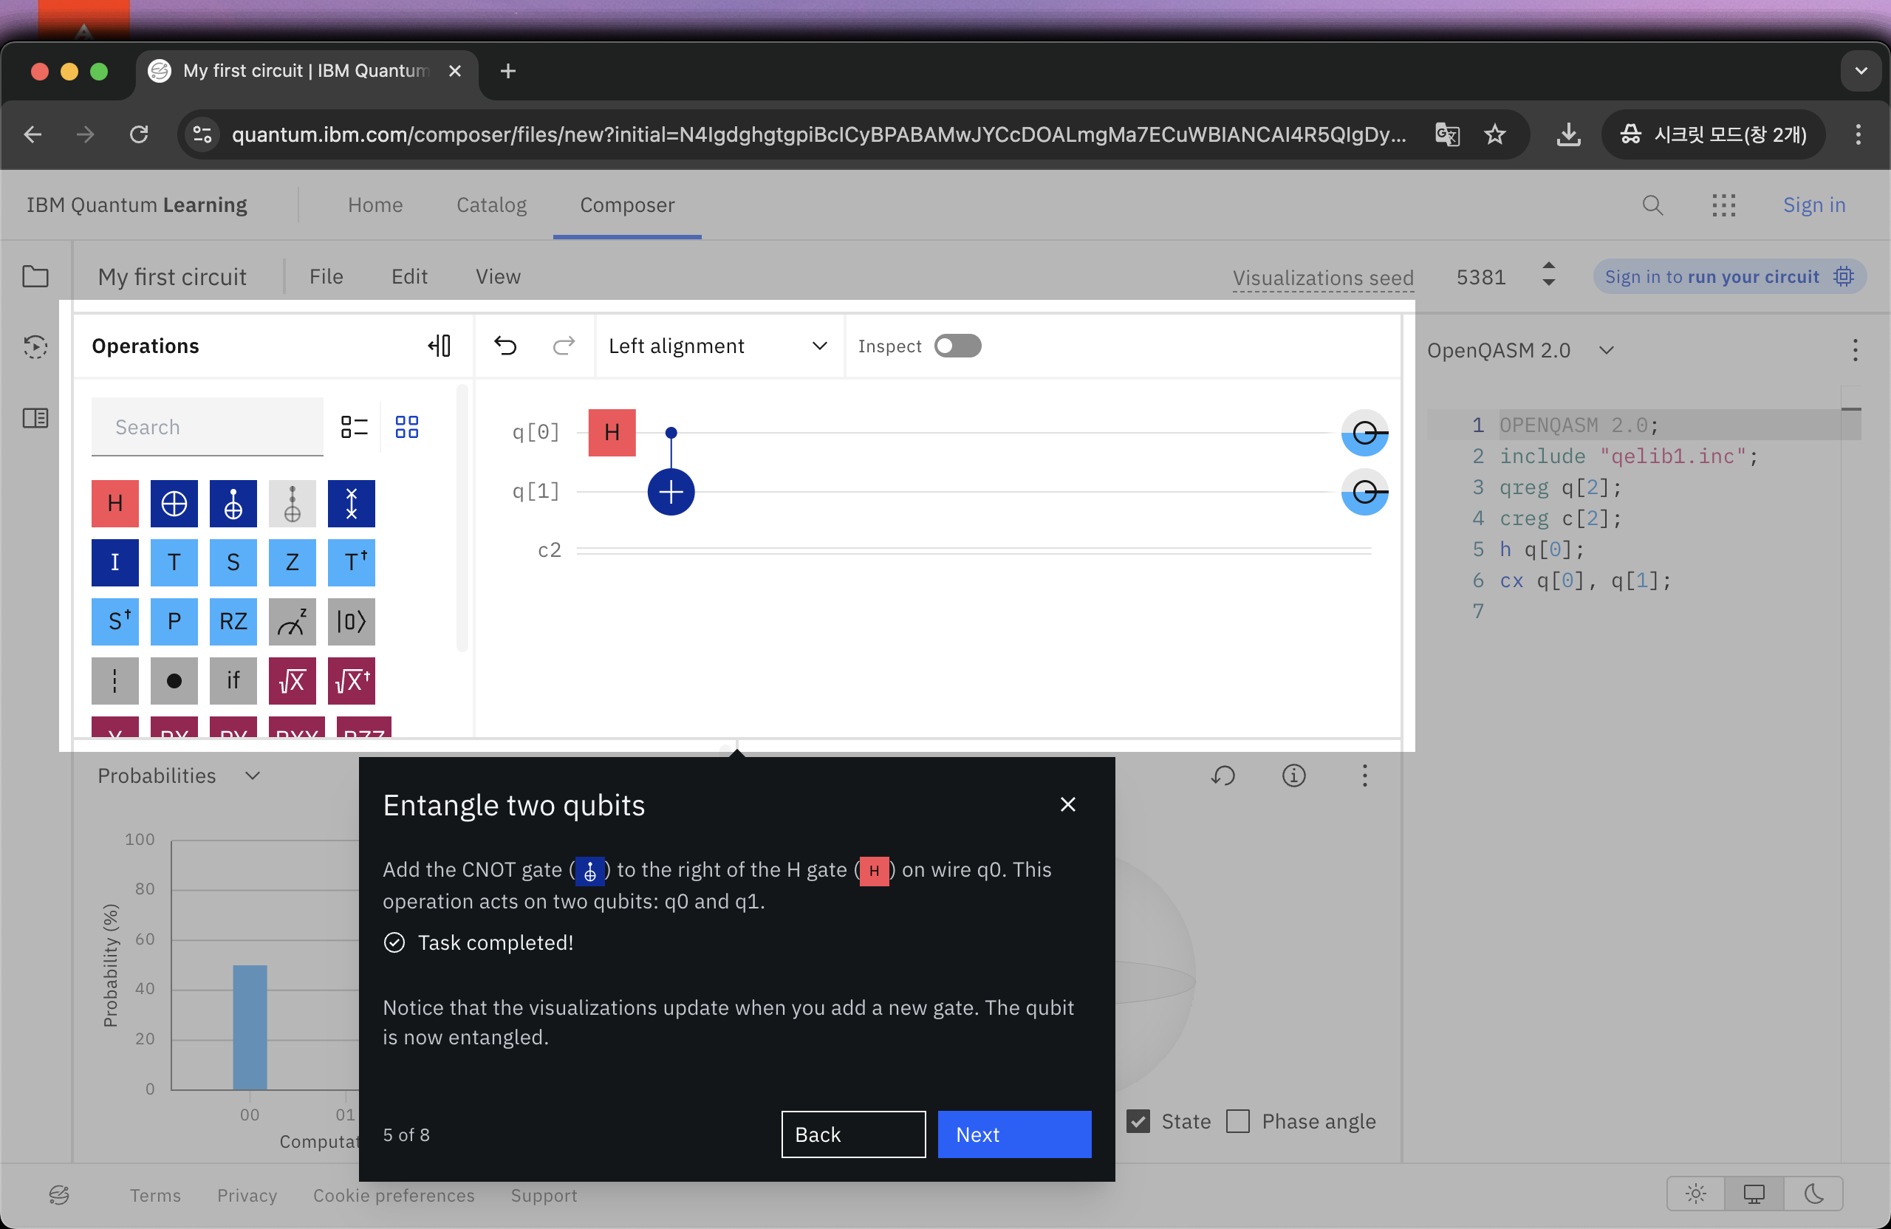Open the docs panel sidebar icon
This screenshot has height=1229, width=1891.
point(35,418)
